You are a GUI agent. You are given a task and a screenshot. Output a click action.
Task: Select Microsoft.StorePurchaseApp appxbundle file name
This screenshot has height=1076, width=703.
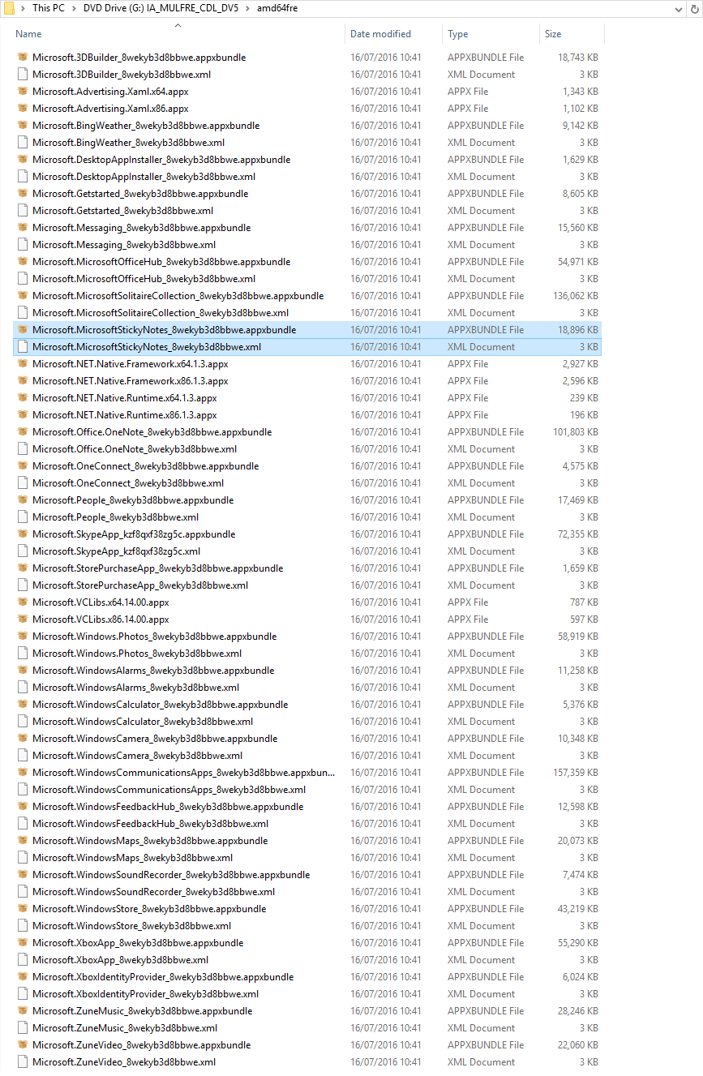click(x=158, y=568)
